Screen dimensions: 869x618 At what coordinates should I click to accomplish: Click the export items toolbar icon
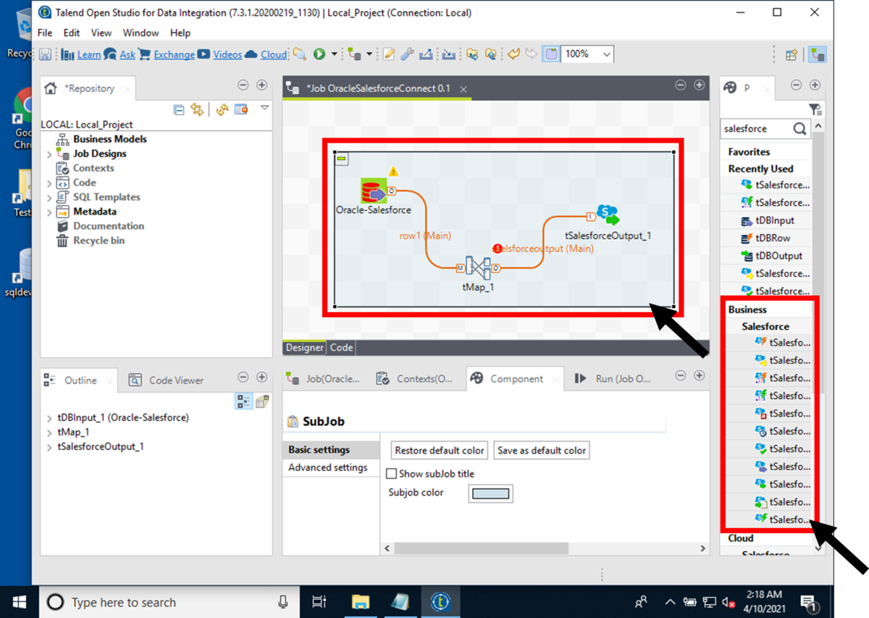pos(426,54)
